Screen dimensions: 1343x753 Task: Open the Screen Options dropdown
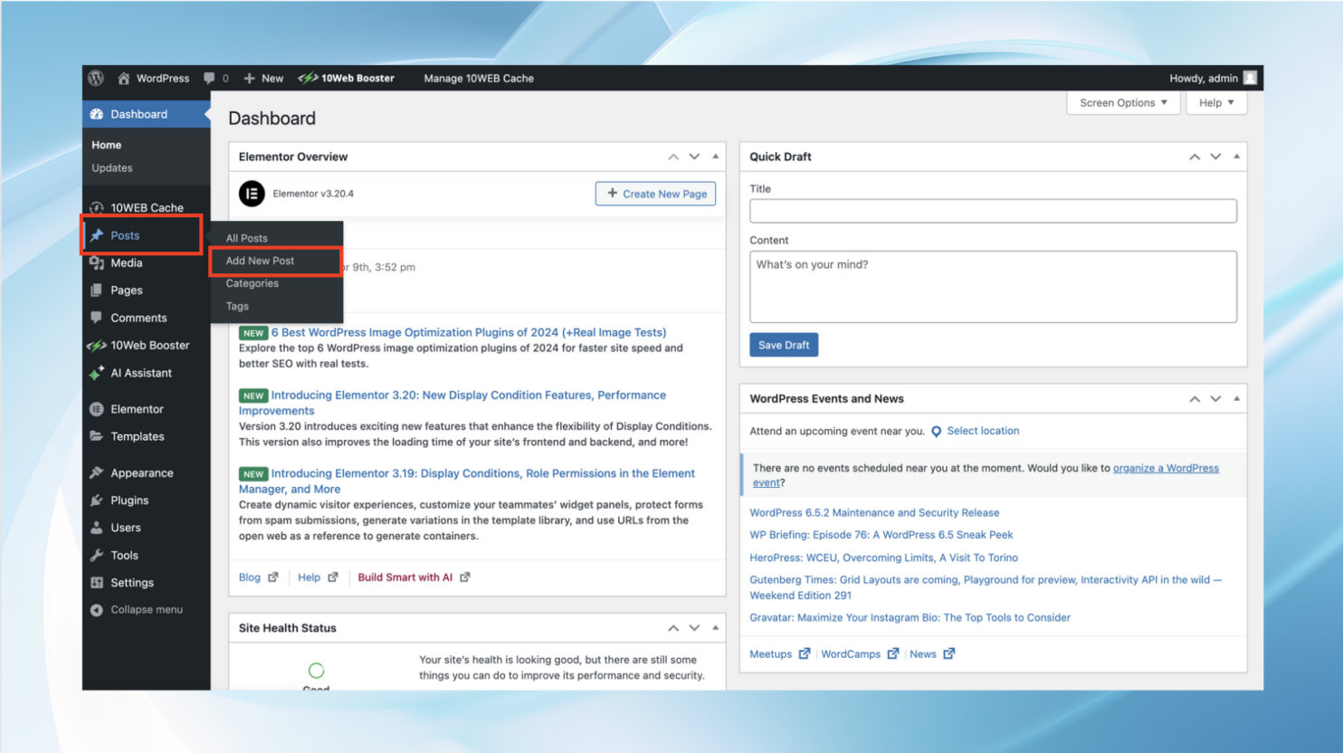(x=1122, y=102)
